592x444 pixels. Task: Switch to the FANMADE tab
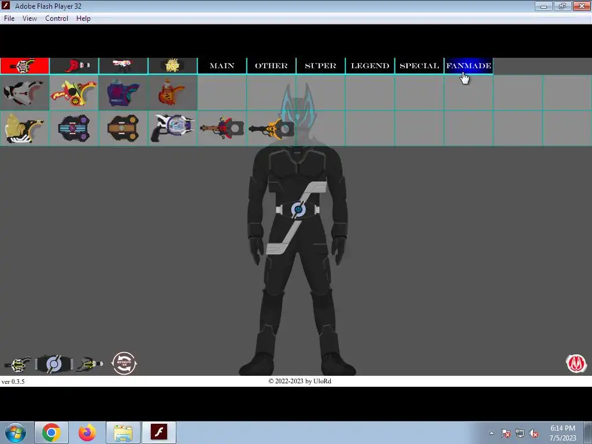(x=468, y=66)
